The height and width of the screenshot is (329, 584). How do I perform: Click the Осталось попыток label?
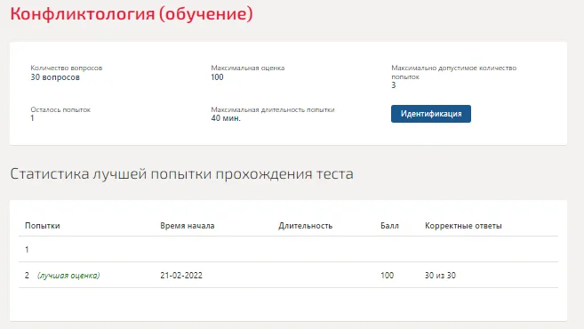pyautogui.click(x=60, y=109)
